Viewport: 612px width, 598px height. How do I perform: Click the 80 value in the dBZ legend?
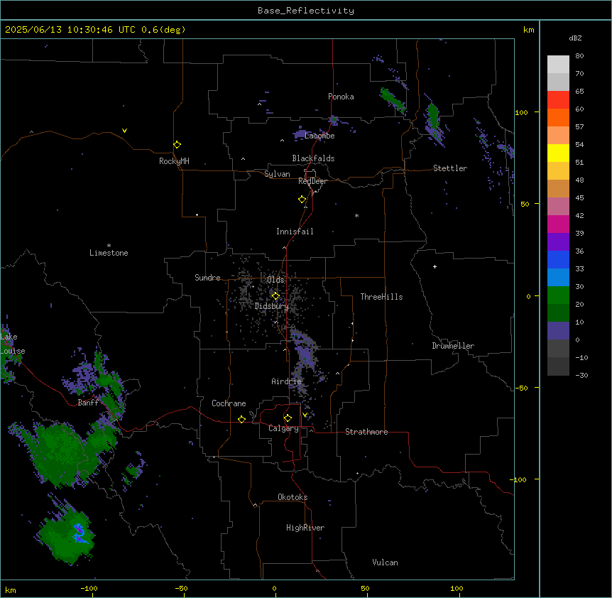(x=579, y=56)
